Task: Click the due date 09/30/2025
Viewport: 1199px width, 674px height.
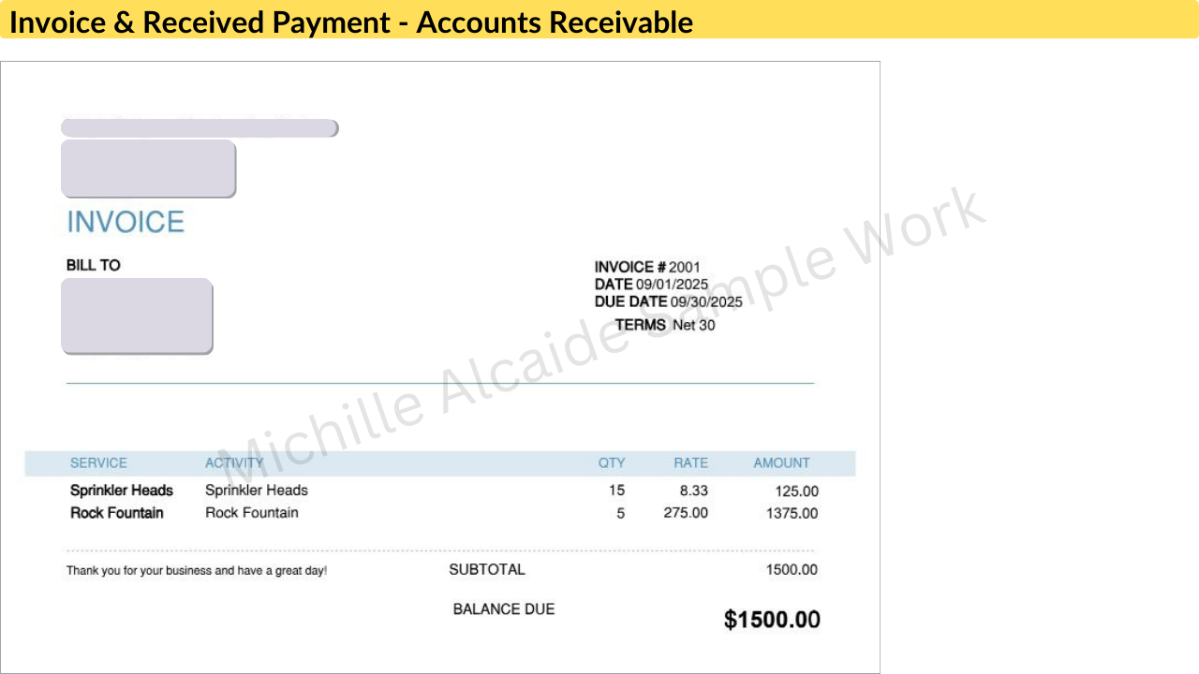Action: click(706, 301)
